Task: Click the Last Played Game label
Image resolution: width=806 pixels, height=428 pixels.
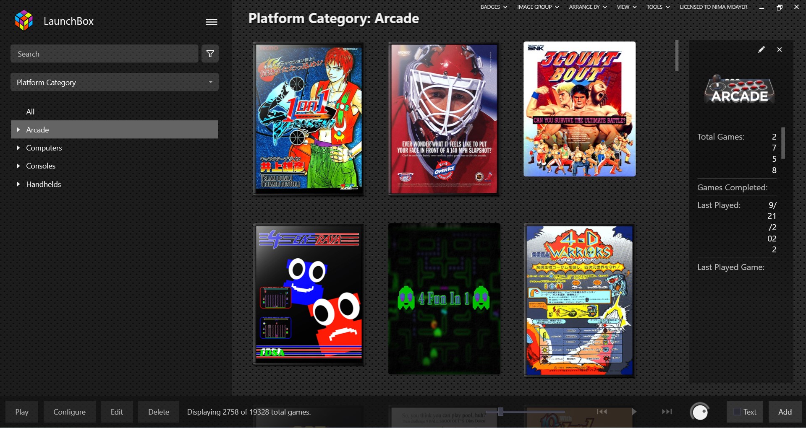Action: point(731,267)
